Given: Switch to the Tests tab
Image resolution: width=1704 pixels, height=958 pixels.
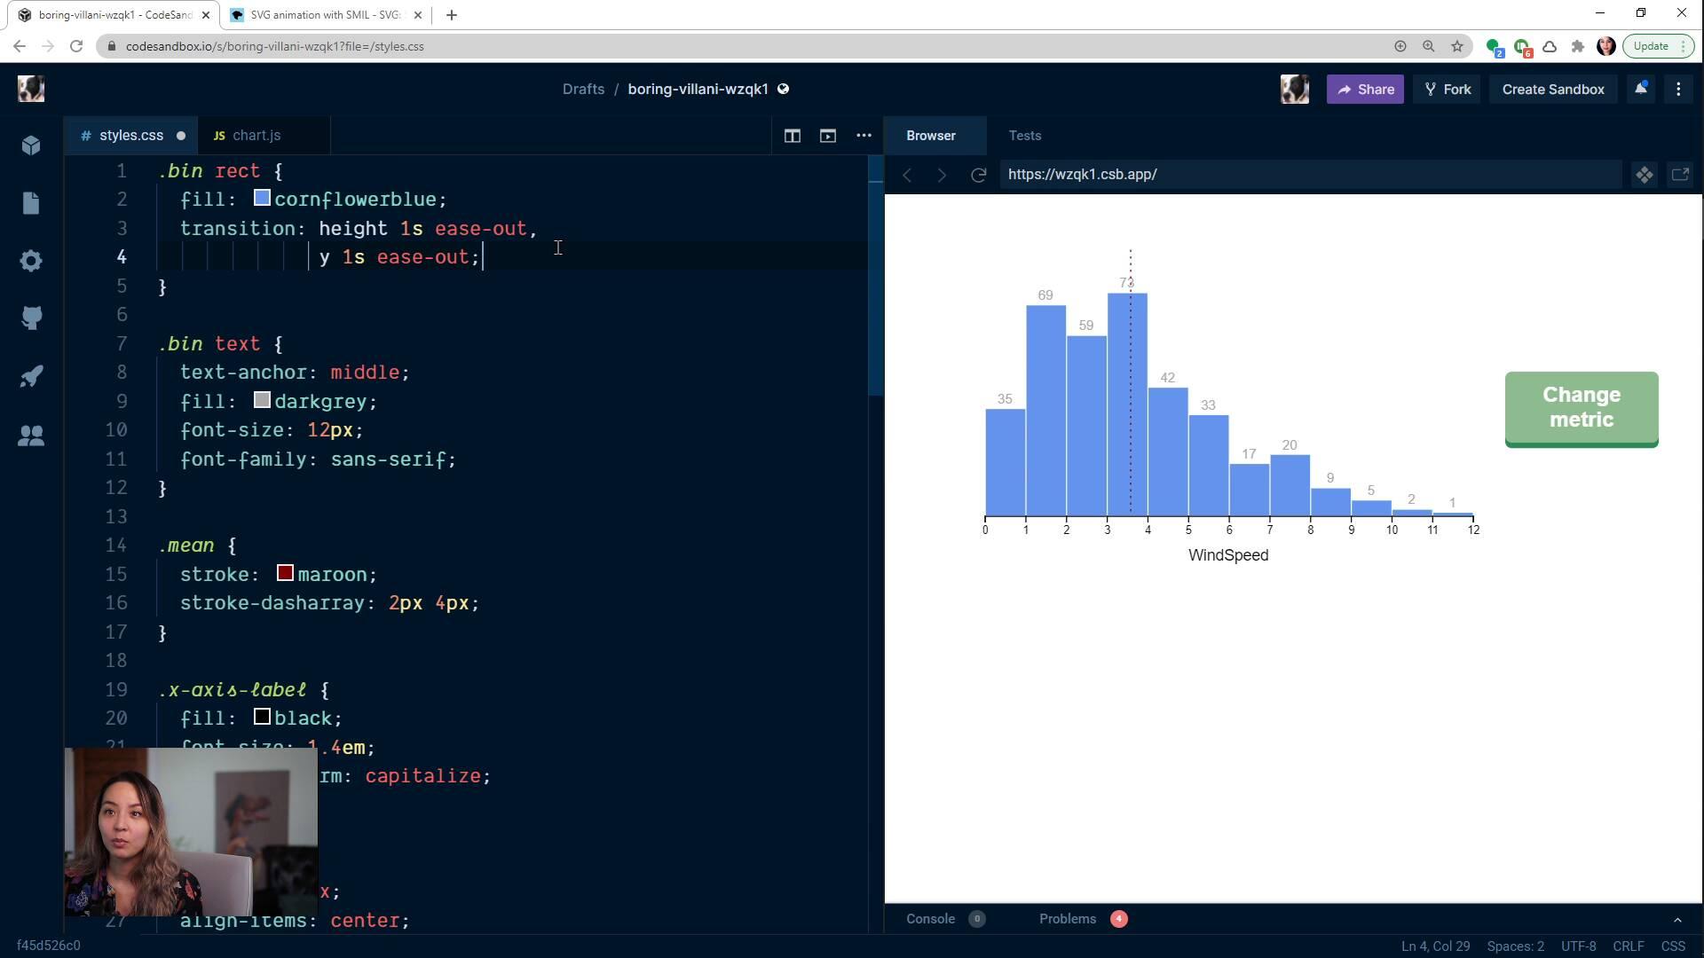Looking at the screenshot, I should [1024, 136].
